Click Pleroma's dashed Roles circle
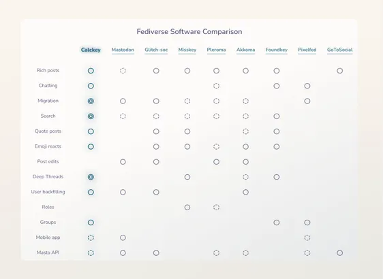 [x=216, y=208]
